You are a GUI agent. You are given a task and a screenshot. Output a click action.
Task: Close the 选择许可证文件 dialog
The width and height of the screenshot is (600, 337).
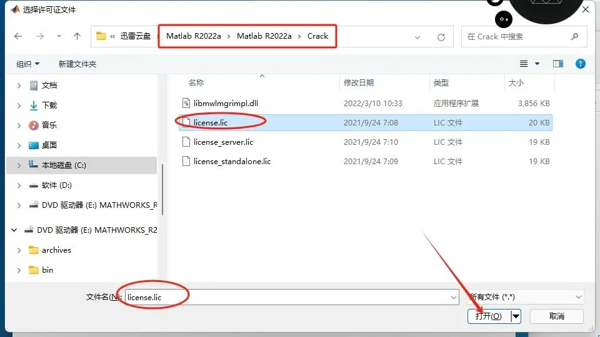click(x=586, y=9)
